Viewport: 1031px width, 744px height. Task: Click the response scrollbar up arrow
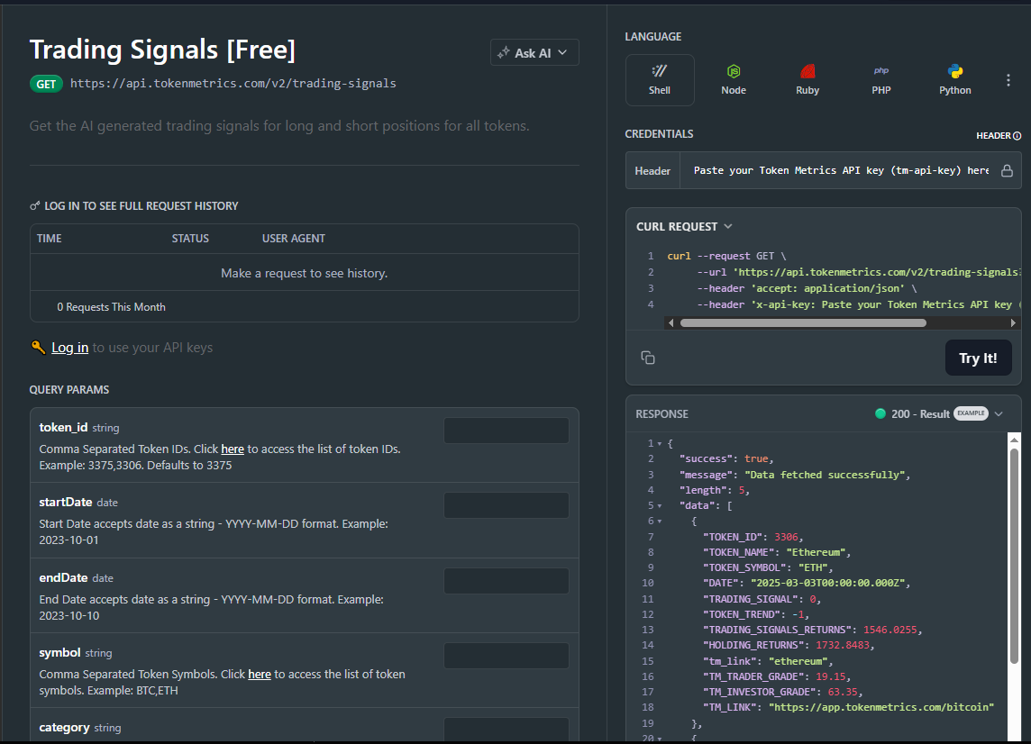(1014, 440)
